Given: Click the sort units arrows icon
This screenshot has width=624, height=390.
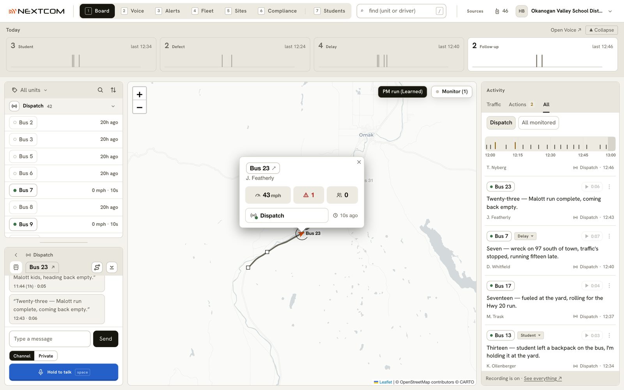Looking at the screenshot, I should tap(113, 90).
